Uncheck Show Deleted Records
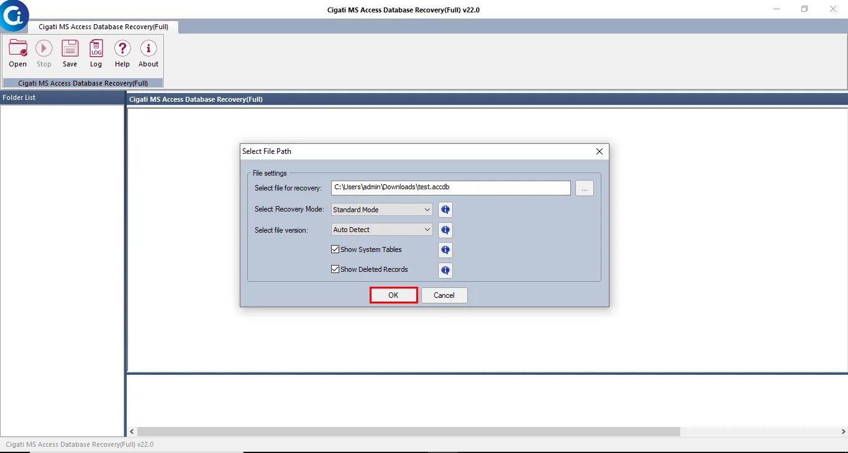The width and height of the screenshot is (848, 453). click(x=335, y=269)
